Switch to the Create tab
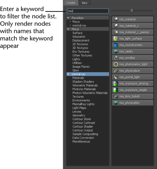This screenshot has width=157, height=169. coord(71,3)
